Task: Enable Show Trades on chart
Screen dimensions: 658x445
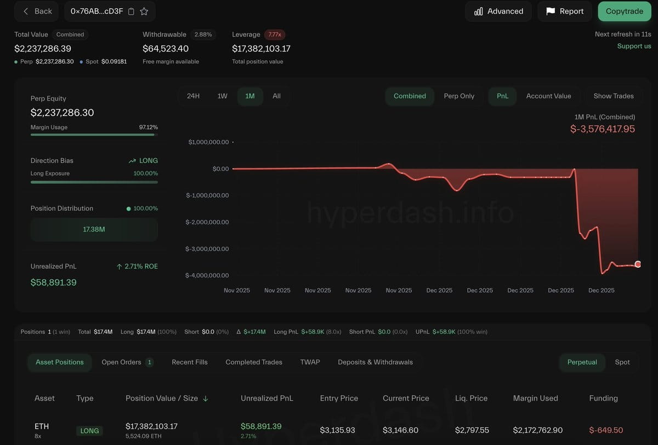Action: (614, 96)
